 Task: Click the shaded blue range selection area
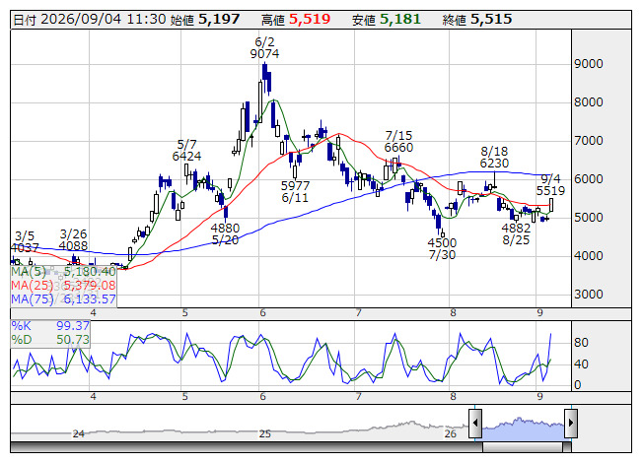click(x=523, y=429)
